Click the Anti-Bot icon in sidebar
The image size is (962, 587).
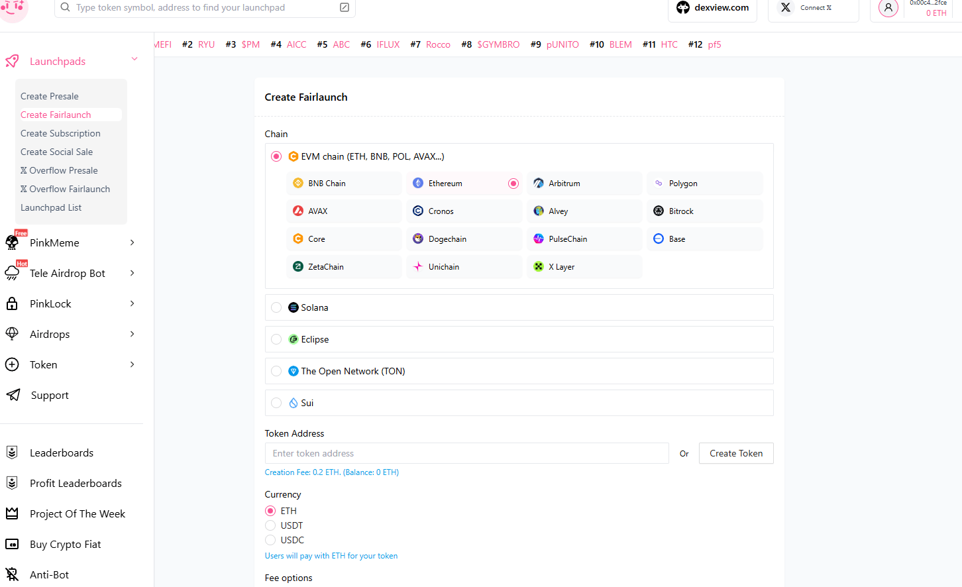[x=12, y=574]
